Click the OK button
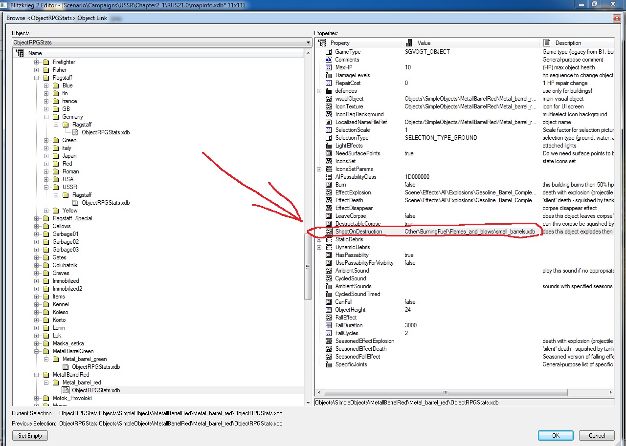Viewport: 626px width, 446px height. (556, 435)
